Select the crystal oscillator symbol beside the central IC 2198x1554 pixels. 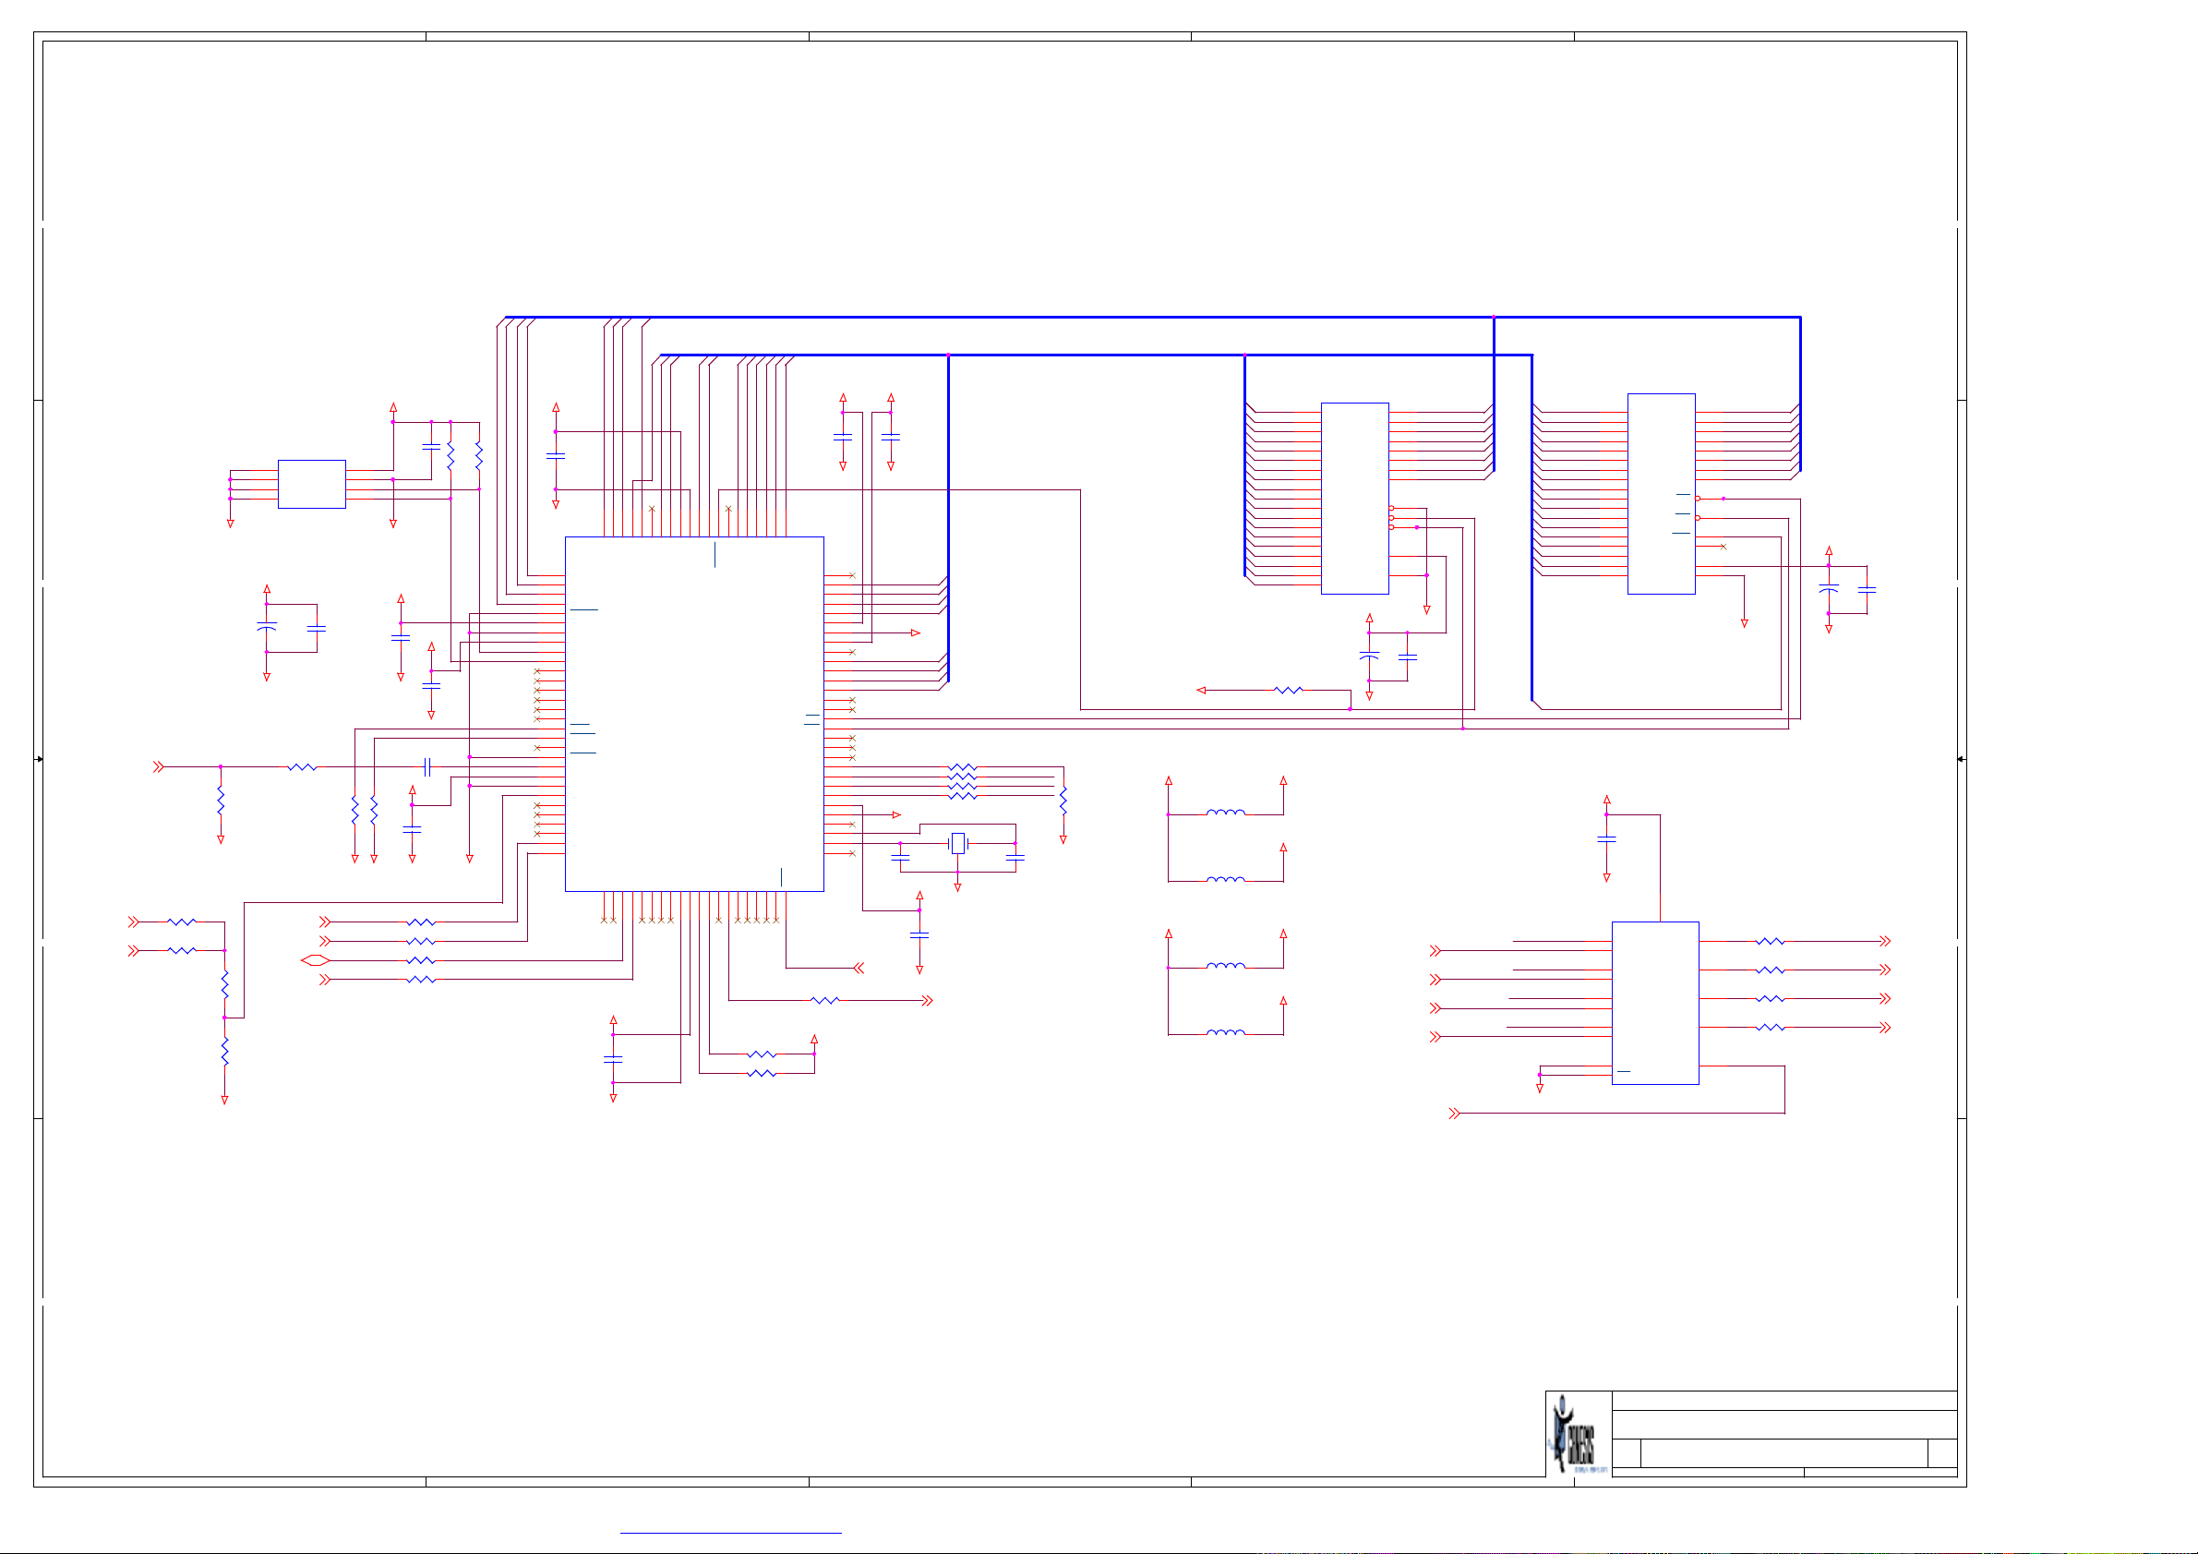coord(957,844)
